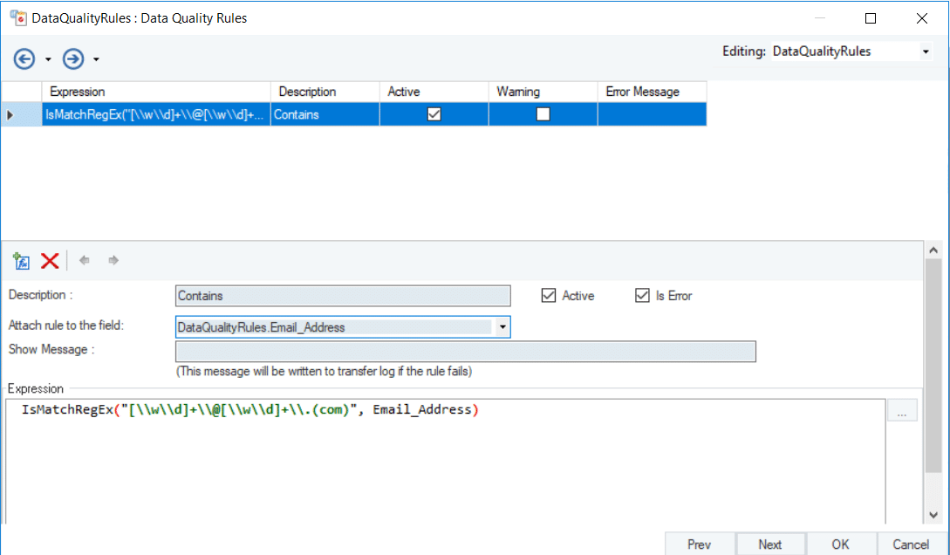Viewport: 950px width, 555px height.
Task: Uncheck the Is Error checkbox
Action: pos(642,296)
